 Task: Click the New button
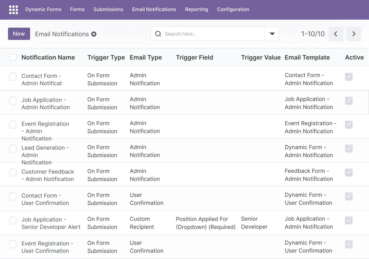19,34
